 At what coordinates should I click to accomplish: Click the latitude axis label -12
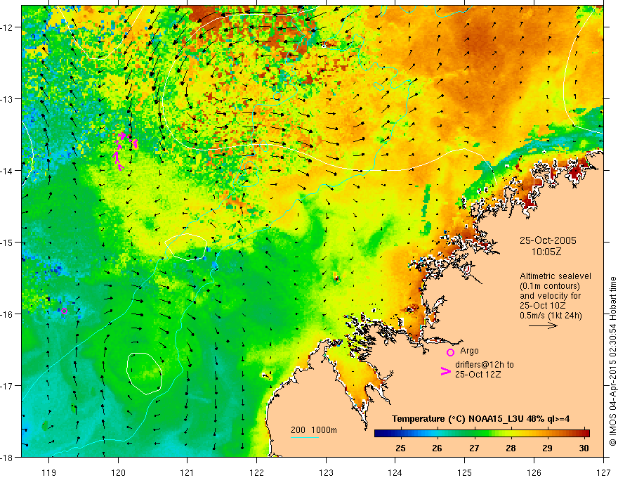8,27
